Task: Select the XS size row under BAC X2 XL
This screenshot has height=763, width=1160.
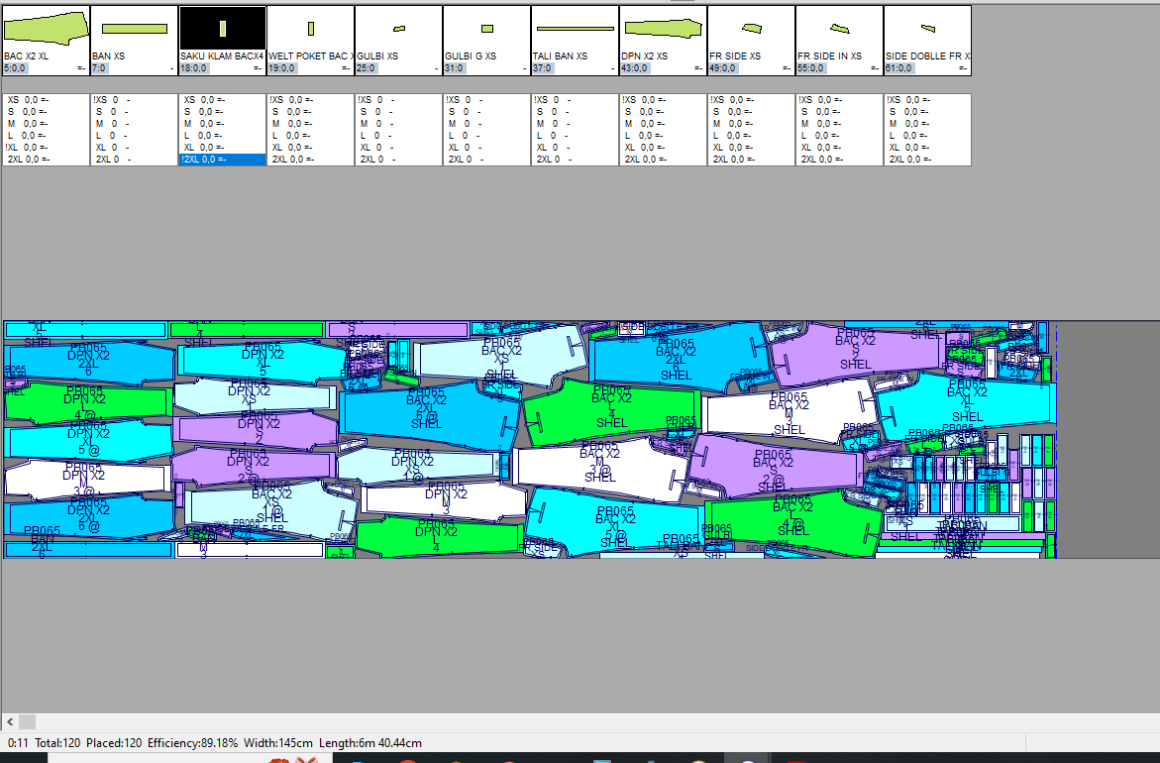Action: (x=46, y=100)
